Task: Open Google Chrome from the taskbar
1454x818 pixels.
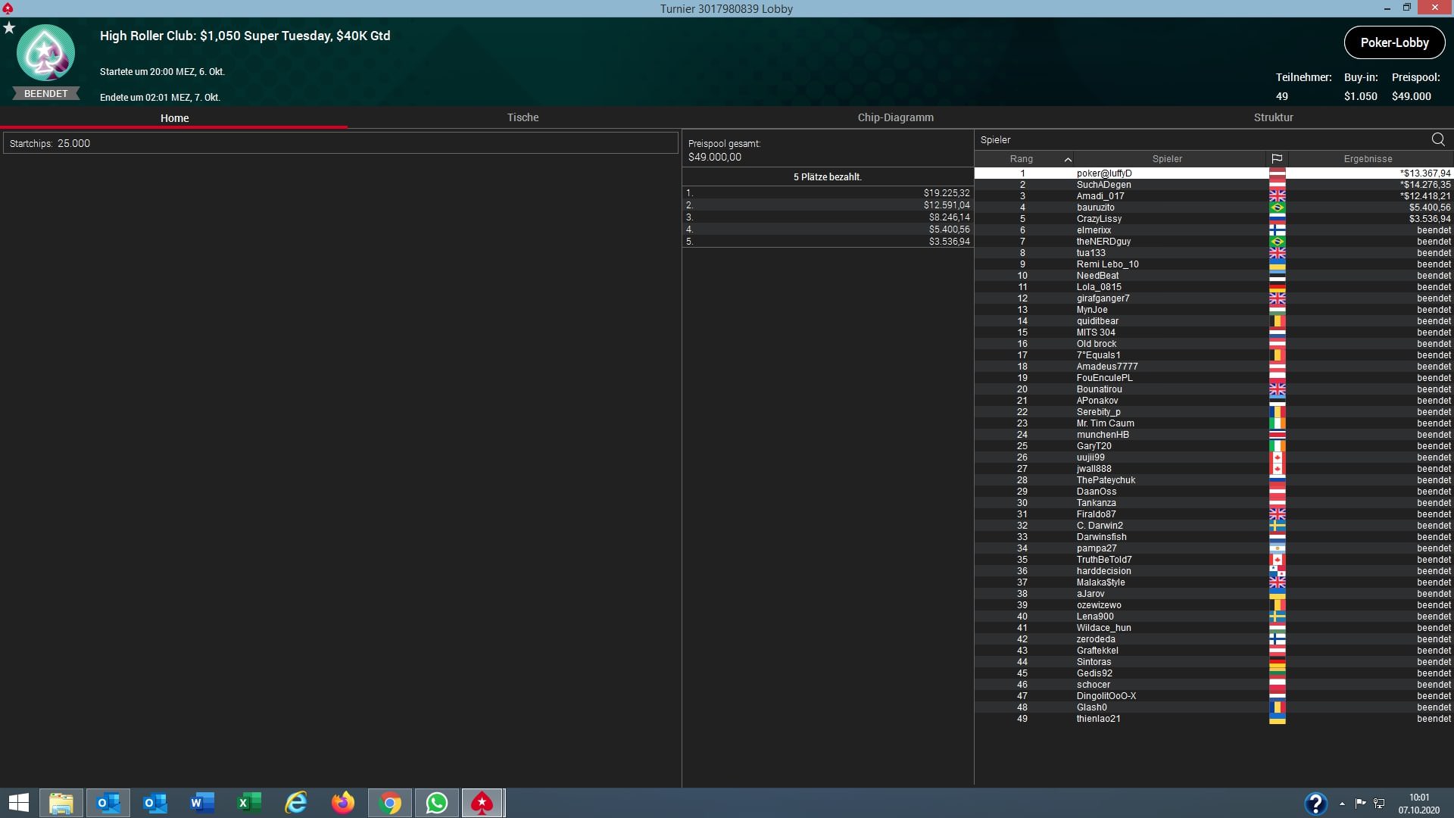Action: point(390,803)
